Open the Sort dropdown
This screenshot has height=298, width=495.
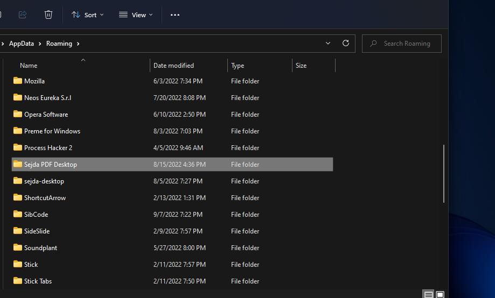87,15
